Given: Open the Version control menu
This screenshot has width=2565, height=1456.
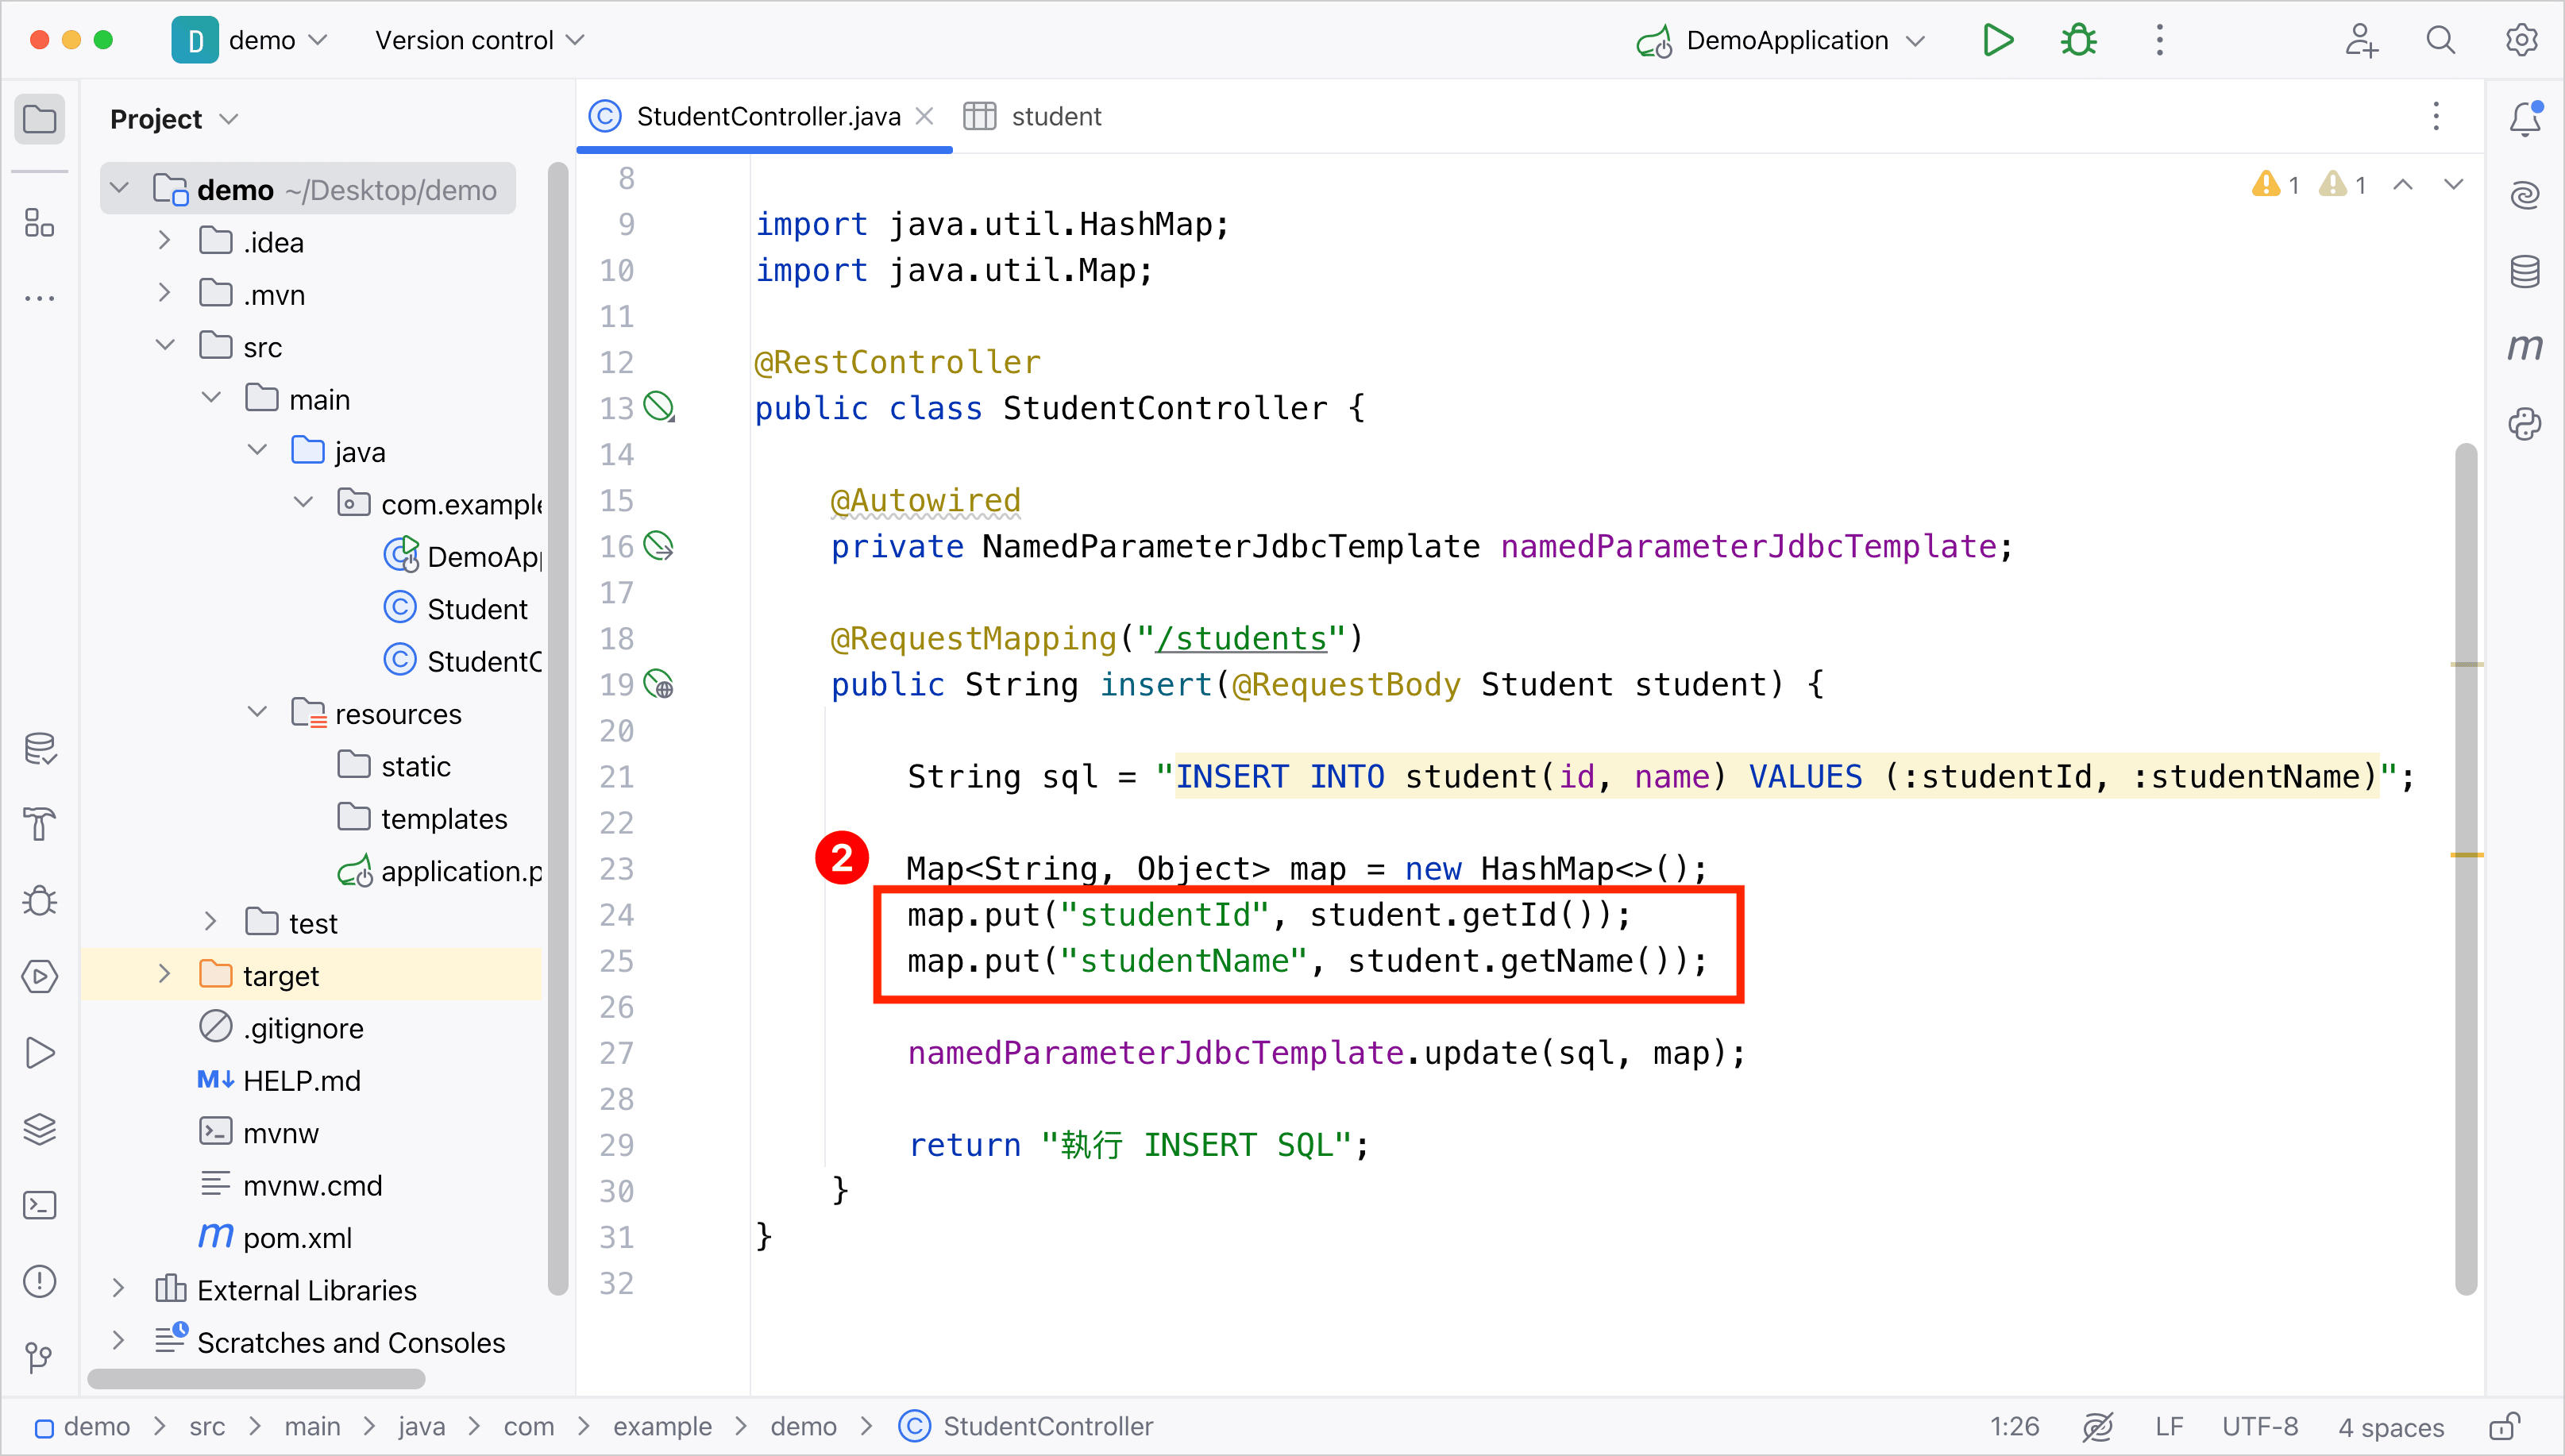Looking at the screenshot, I should (x=479, y=40).
